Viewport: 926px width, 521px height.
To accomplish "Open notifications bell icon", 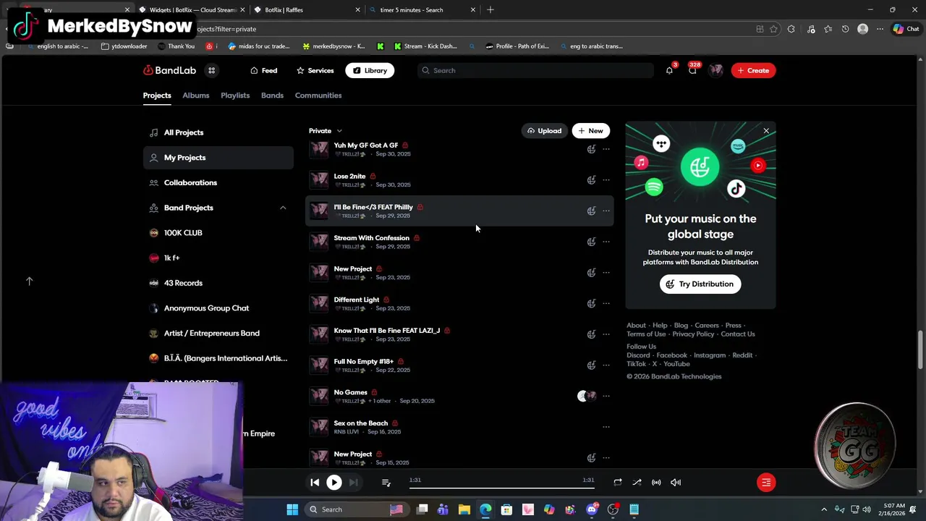I will pyautogui.click(x=669, y=70).
